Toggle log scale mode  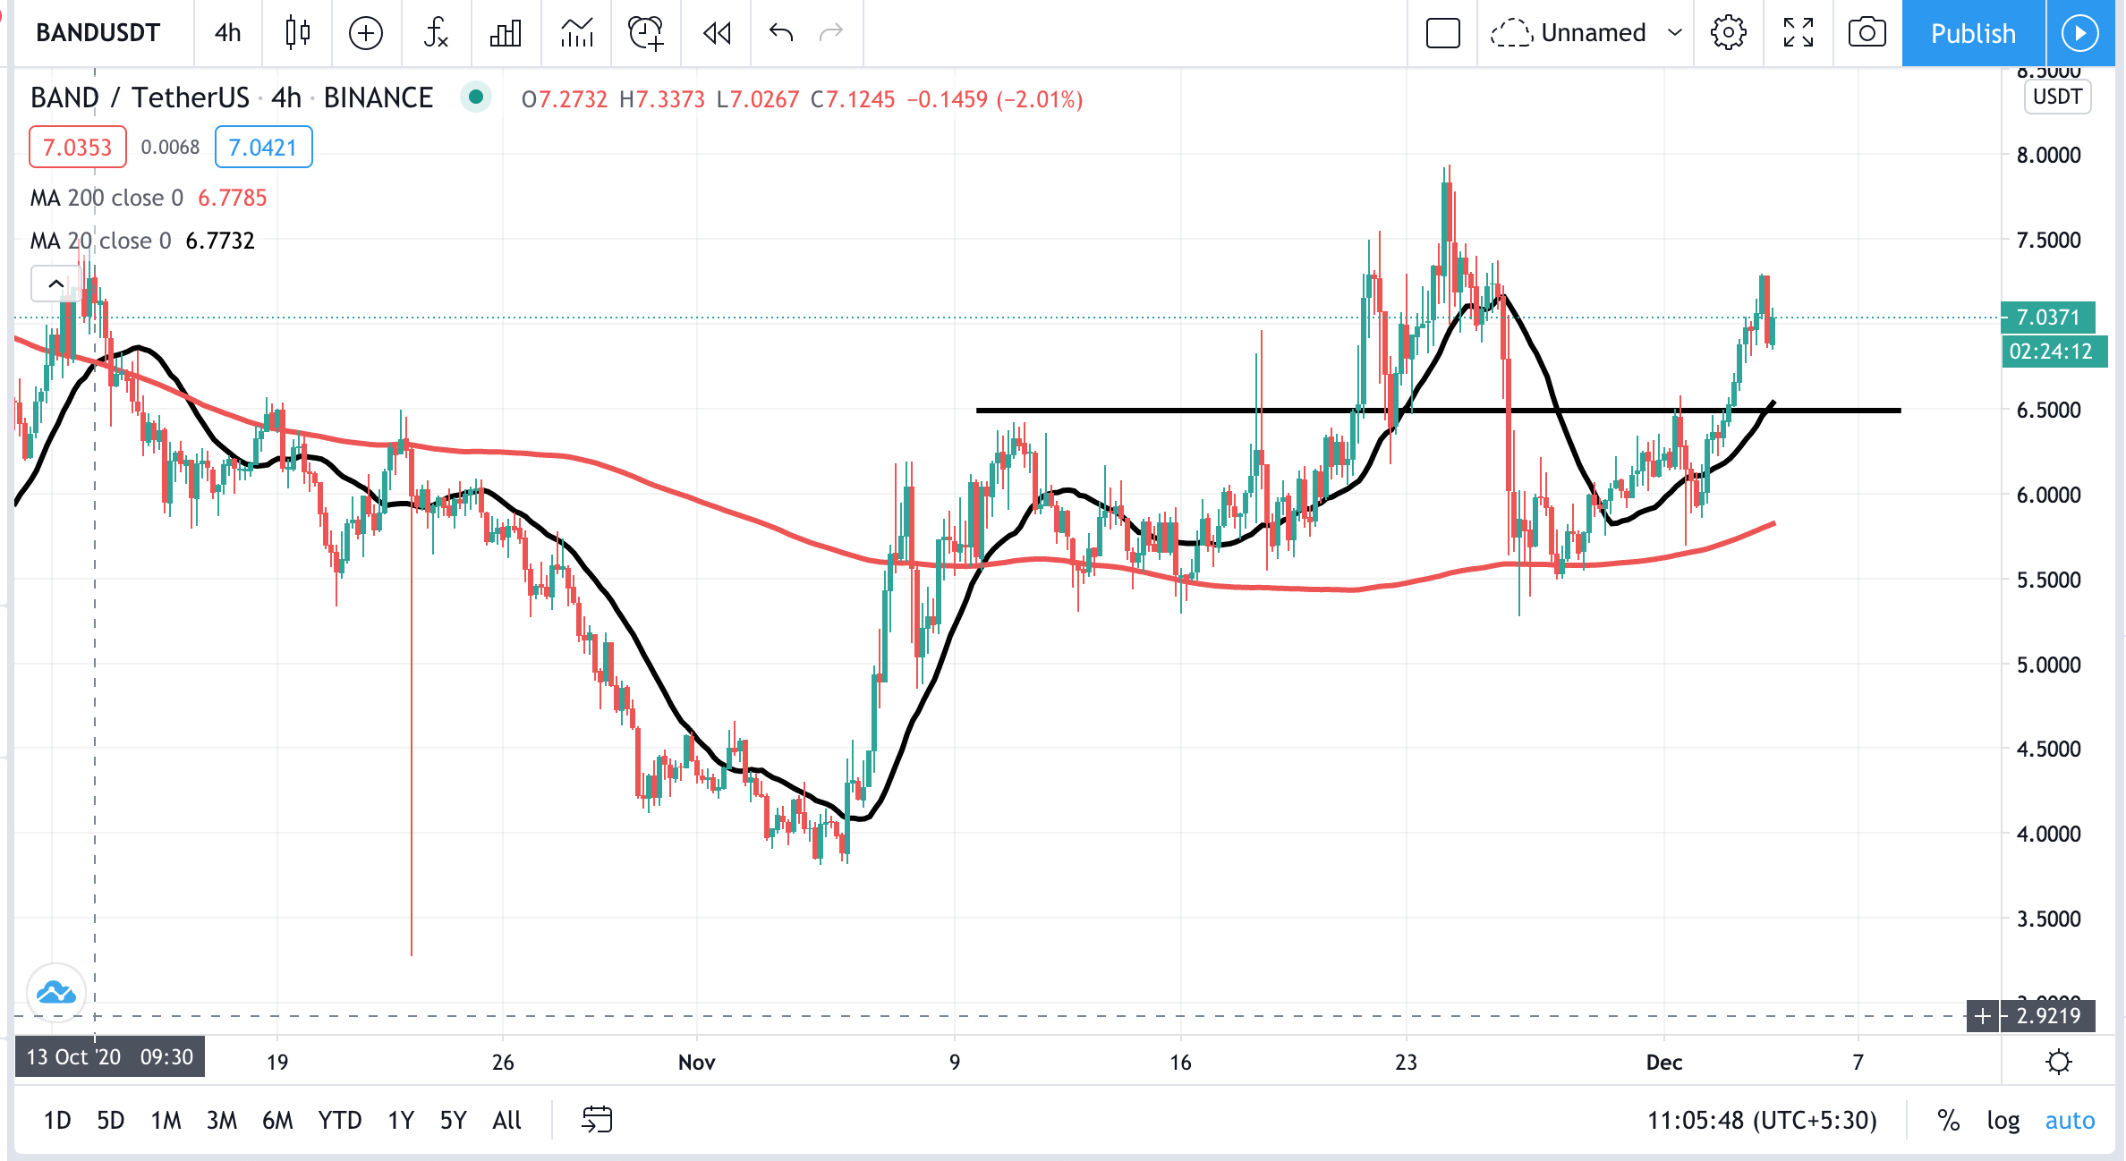(x=2003, y=1120)
